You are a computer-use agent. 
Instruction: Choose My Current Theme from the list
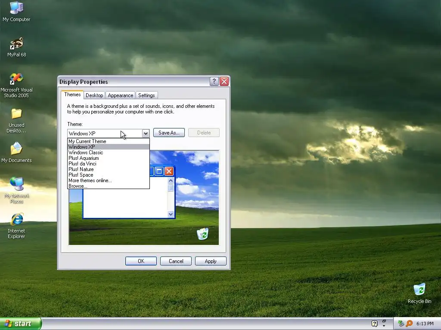[108, 141]
